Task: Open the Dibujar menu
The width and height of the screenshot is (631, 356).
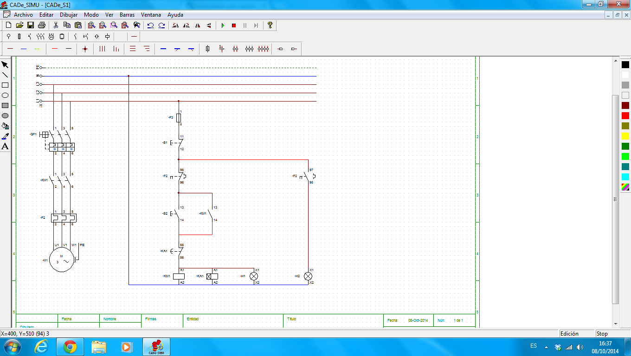Action: point(69,15)
